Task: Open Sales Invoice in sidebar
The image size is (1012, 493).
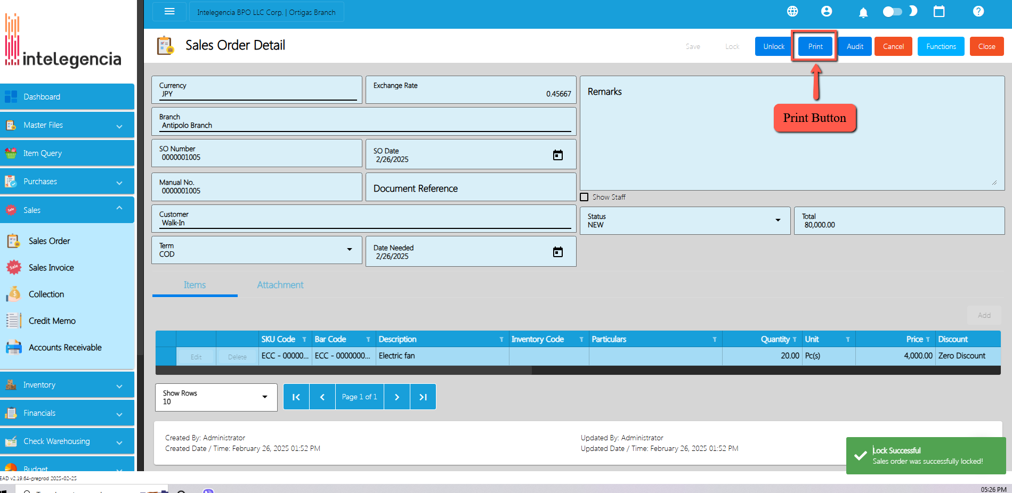Action: click(51, 268)
